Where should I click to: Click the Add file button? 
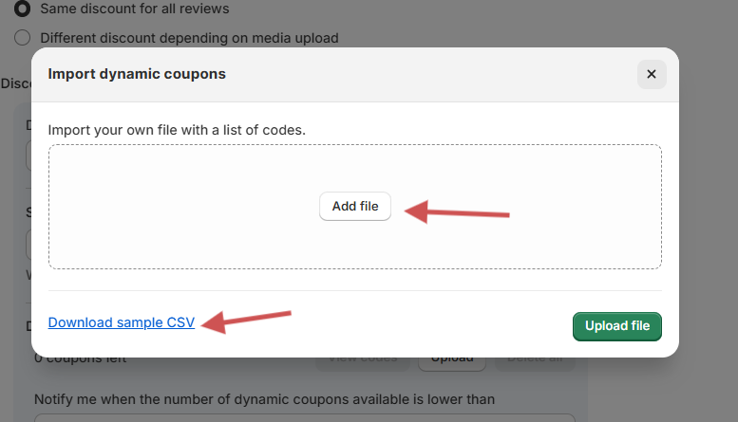[x=355, y=206]
